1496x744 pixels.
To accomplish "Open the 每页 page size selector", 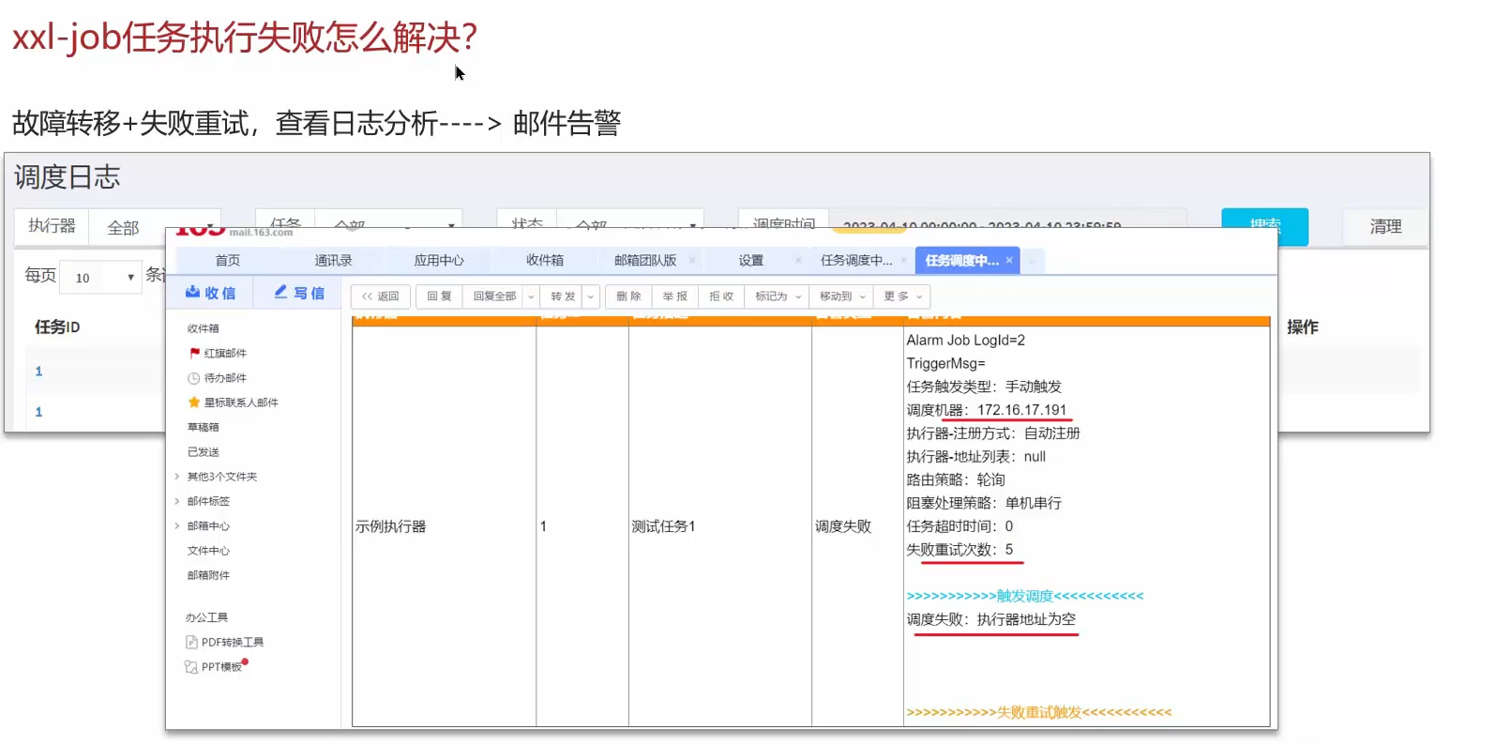I will click(x=103, y=278).
